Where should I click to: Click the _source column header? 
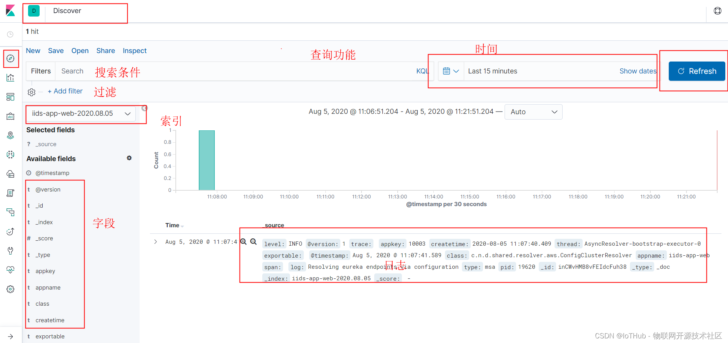click(274, 225)
